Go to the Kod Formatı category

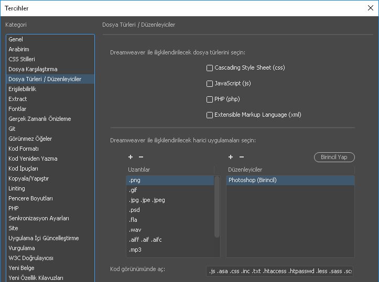tap(23, 149)
